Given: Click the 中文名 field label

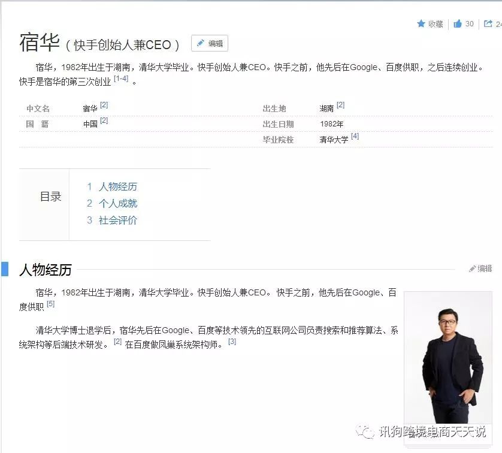Looking at the screenshot, I should 38,108.
